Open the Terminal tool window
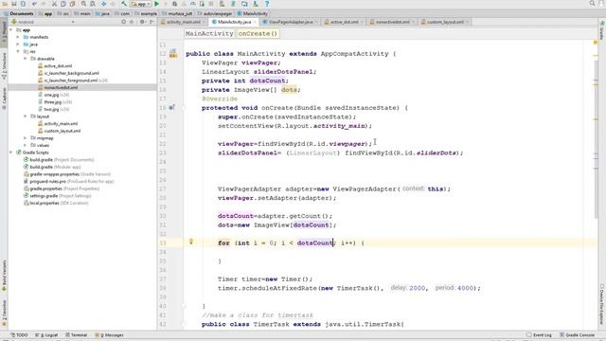The width and height of the screenshot is (606, 341). coord(76,335)
